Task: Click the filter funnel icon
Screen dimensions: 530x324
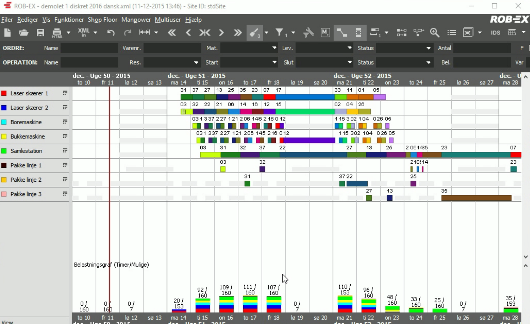Action: pyautogui.click(x=279, y=33)
